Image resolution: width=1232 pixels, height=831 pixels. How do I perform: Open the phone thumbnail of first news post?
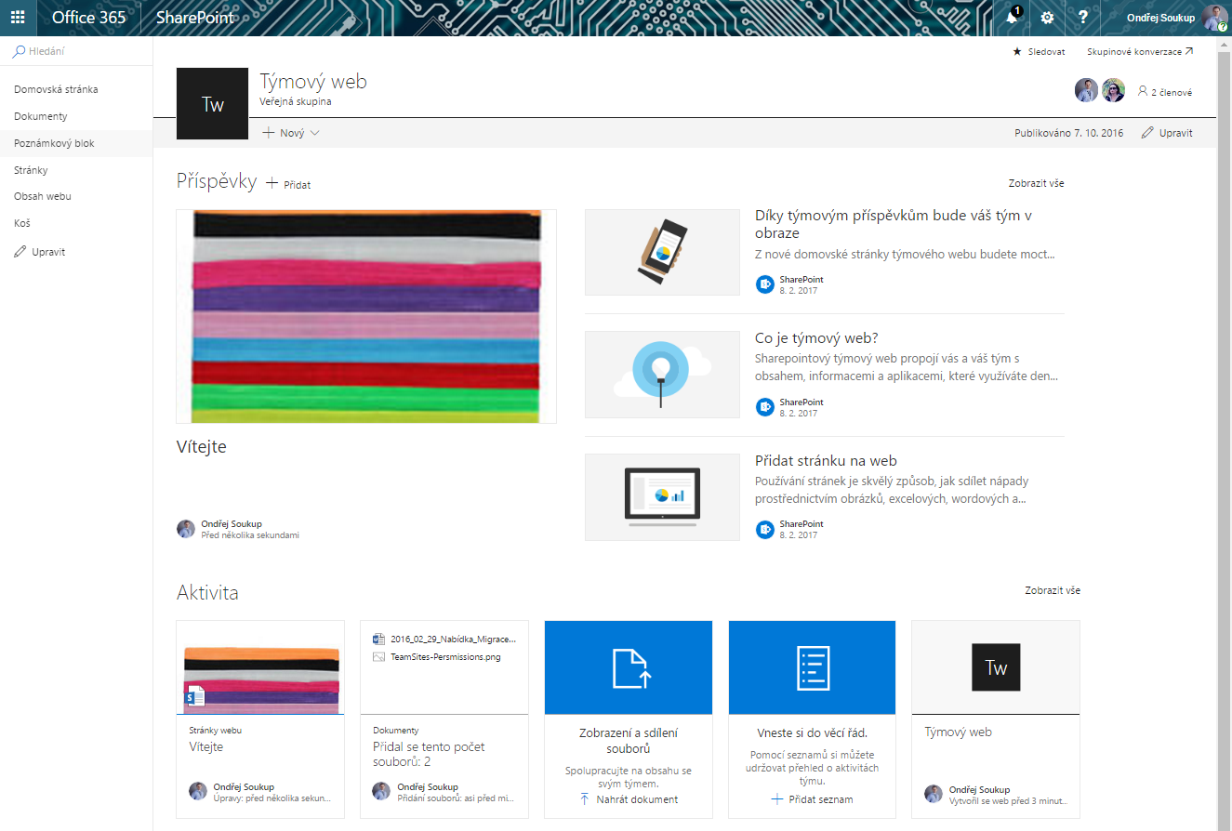pyautogui.click(x=662, y=252)
